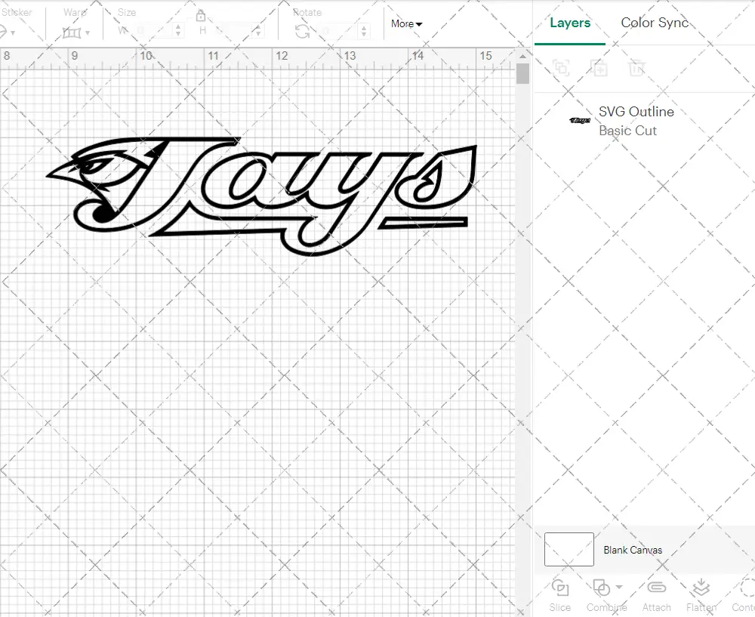Toggle the size aspect ratio lock
The height and width of the screenshot is (617, 755).
[x=201, y=16]
